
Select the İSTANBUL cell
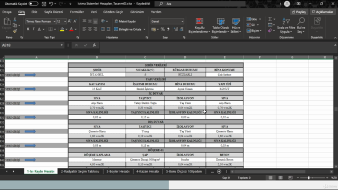pyautogui.click(x=97, y=74)
